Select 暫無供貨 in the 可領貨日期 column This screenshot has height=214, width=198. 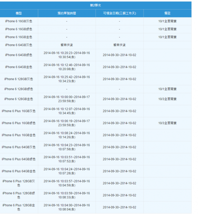[x=120, y=45]
